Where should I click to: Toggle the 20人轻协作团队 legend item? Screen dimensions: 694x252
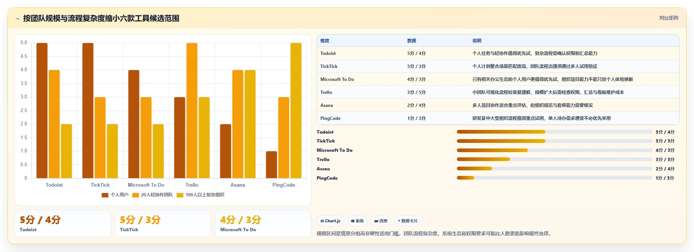click(x=152, y=195)
